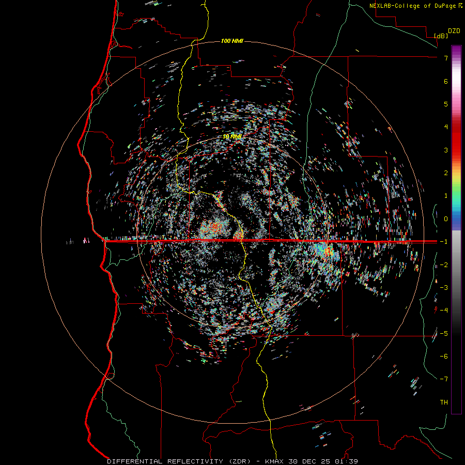Image resolution: width=465 pixels, height=465 pixels.
Task: Click the Differential Reflectivity (ZDR) KMAX caption
Action: [x=233, y=461]
